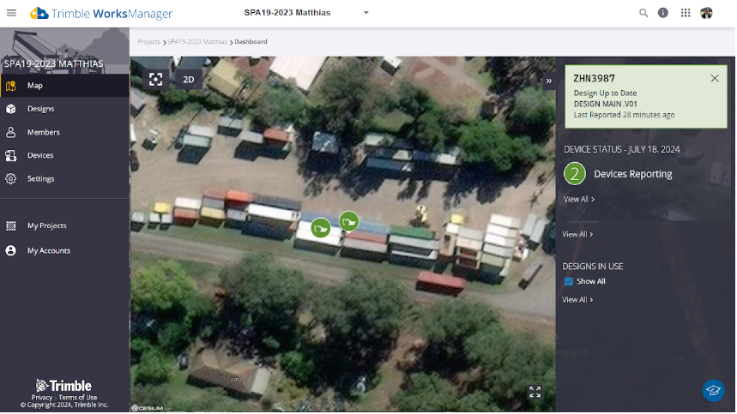Close the ZHN3987 device info card

715,78
